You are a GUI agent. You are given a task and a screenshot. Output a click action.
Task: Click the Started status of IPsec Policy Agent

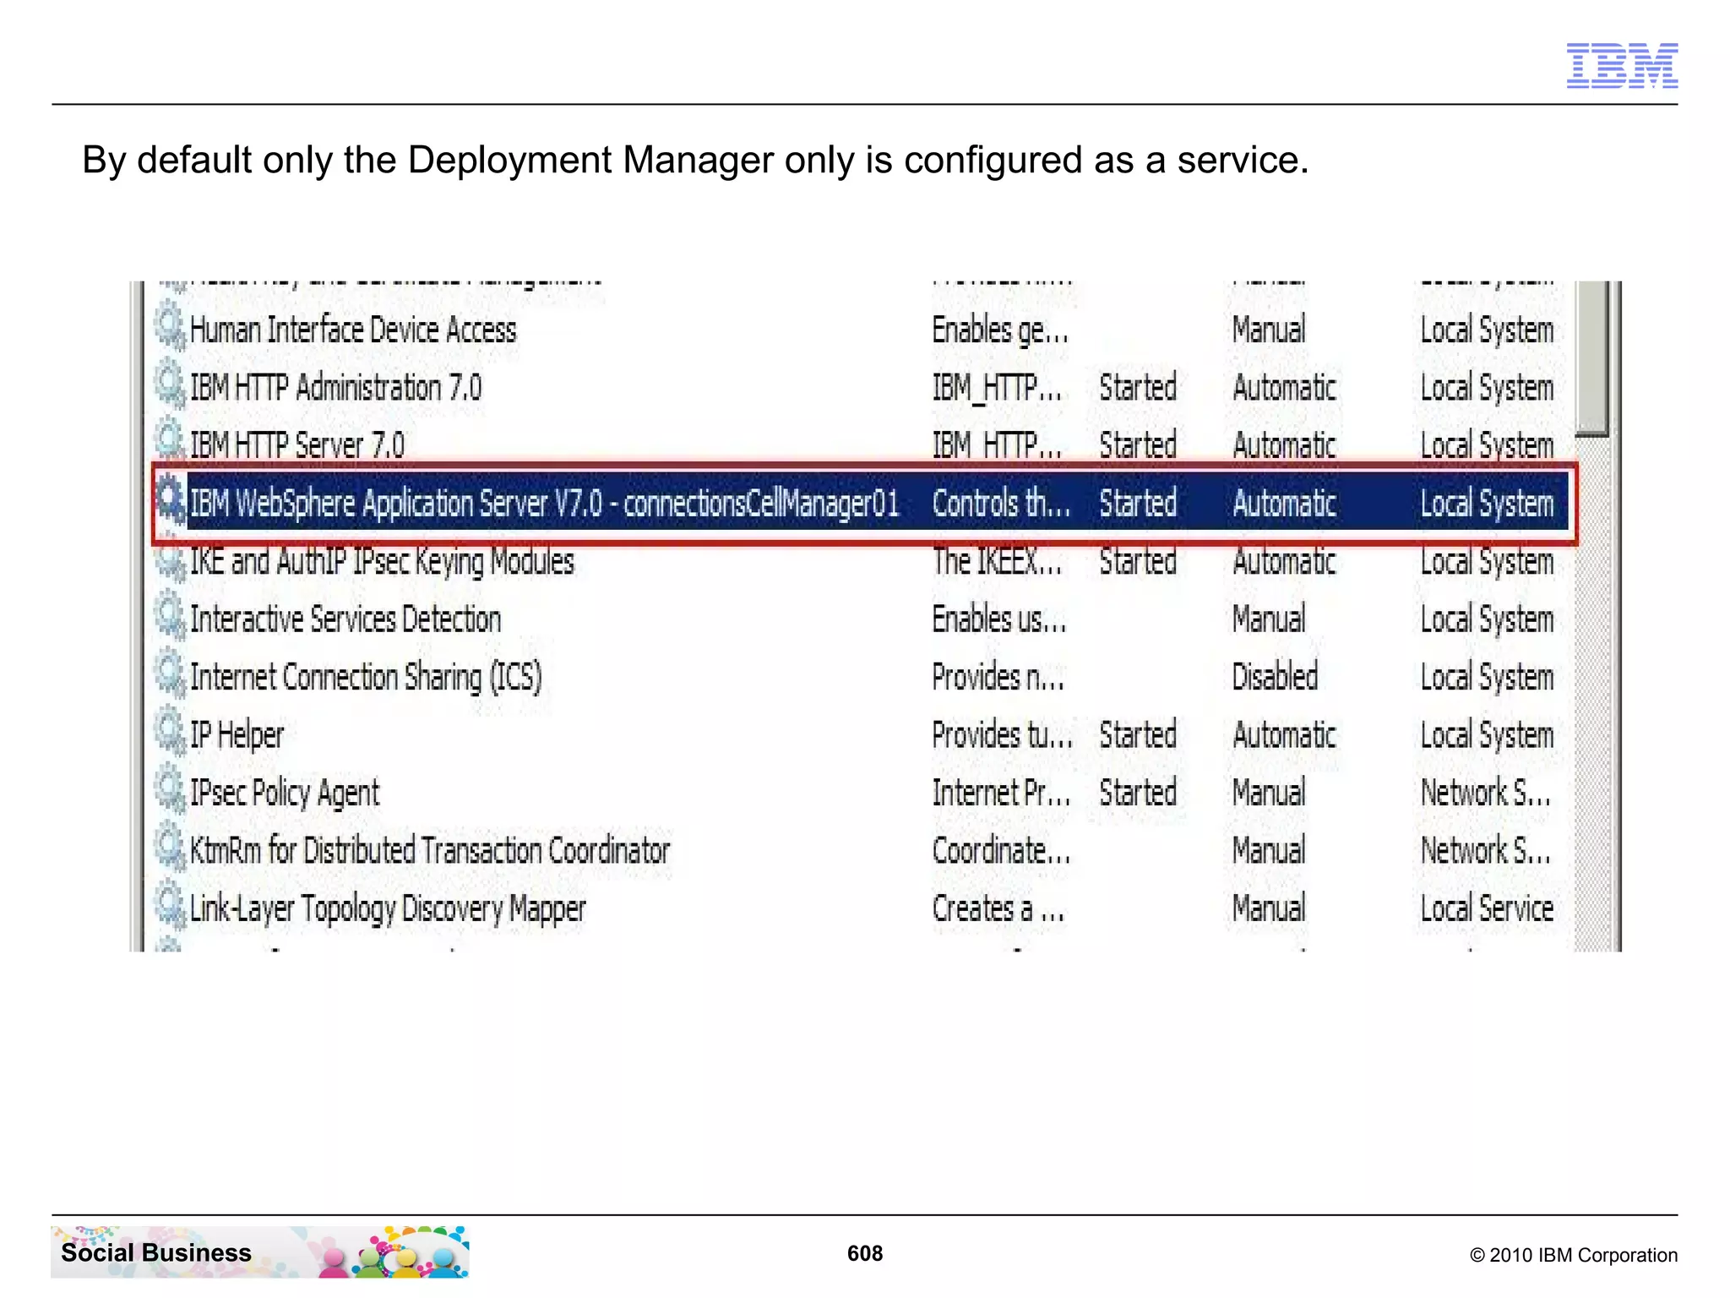(x=1138, y=793)
